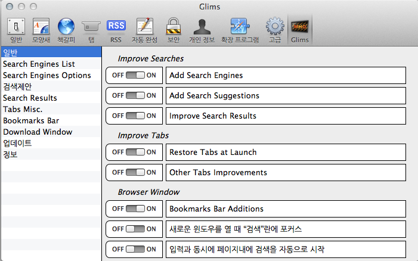Select Download Window in the sidebar
Screen dimensions: 418x261
[x=51, y=132]
